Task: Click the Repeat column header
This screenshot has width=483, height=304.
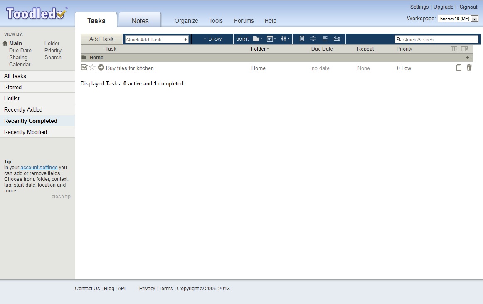Action: click(x=365, y=49)
